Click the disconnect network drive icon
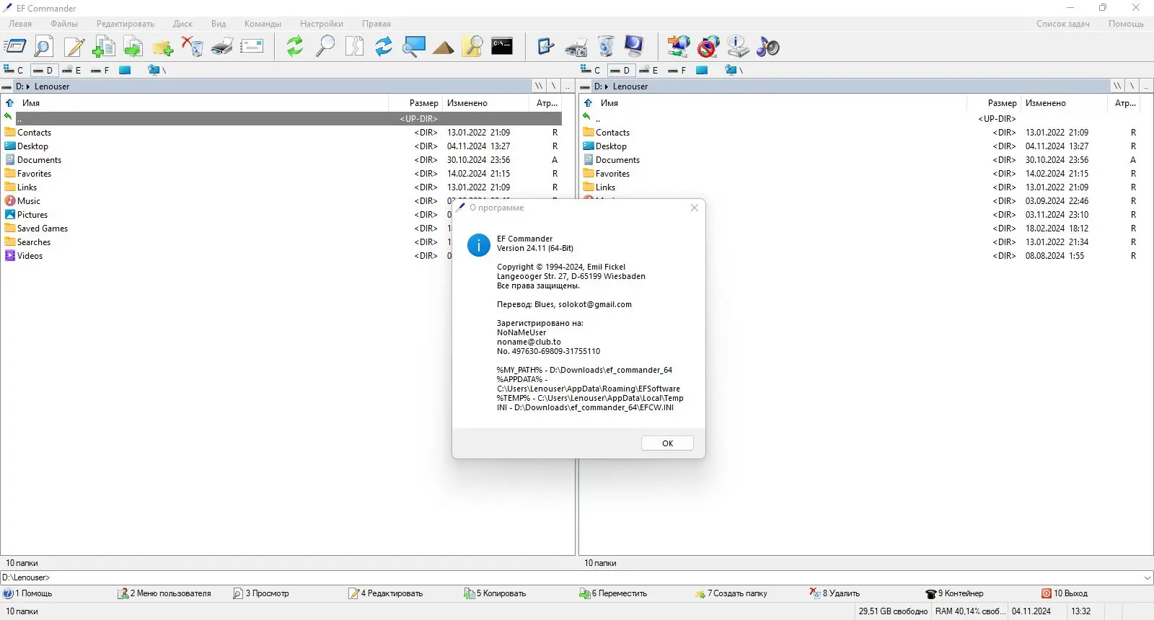1154x620 pixels. [x=708, y=47]
